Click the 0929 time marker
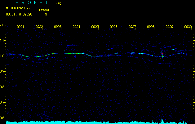 point(169,27)
